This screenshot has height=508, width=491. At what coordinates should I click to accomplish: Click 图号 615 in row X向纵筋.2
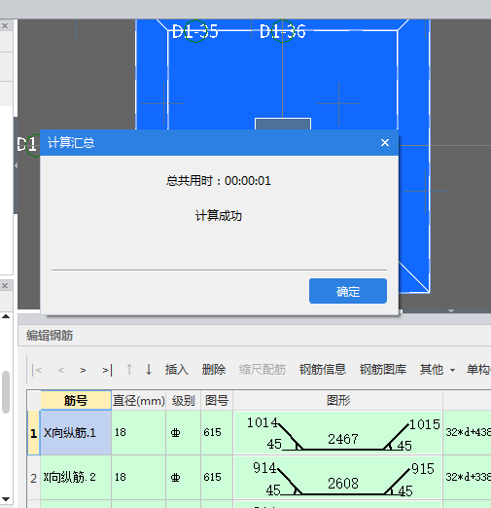[217, 478]
